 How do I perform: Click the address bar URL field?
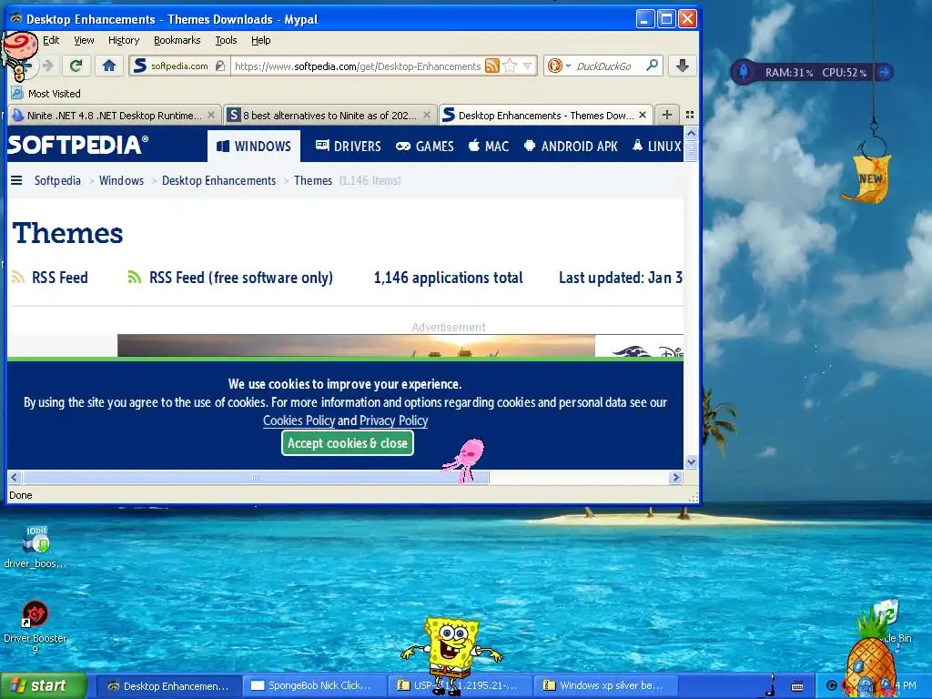(x=357, y=66)
